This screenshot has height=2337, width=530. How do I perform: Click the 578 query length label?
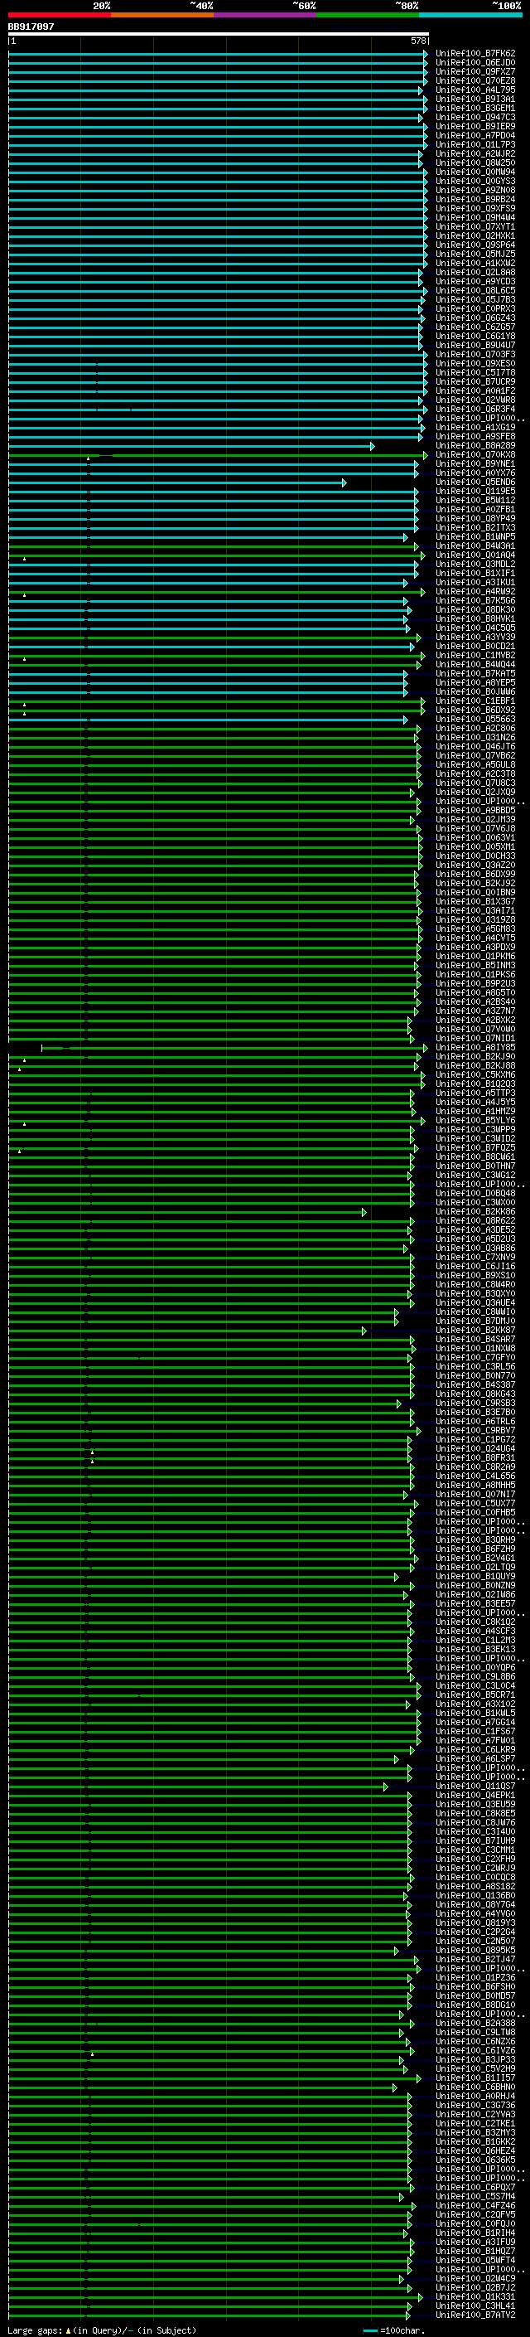[418, 41]
